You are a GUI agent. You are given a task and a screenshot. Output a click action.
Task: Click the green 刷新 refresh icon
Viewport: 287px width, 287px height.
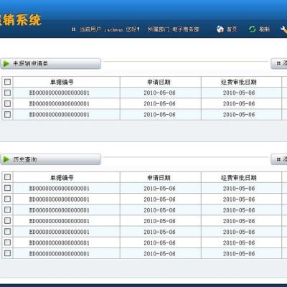[252, 29]
